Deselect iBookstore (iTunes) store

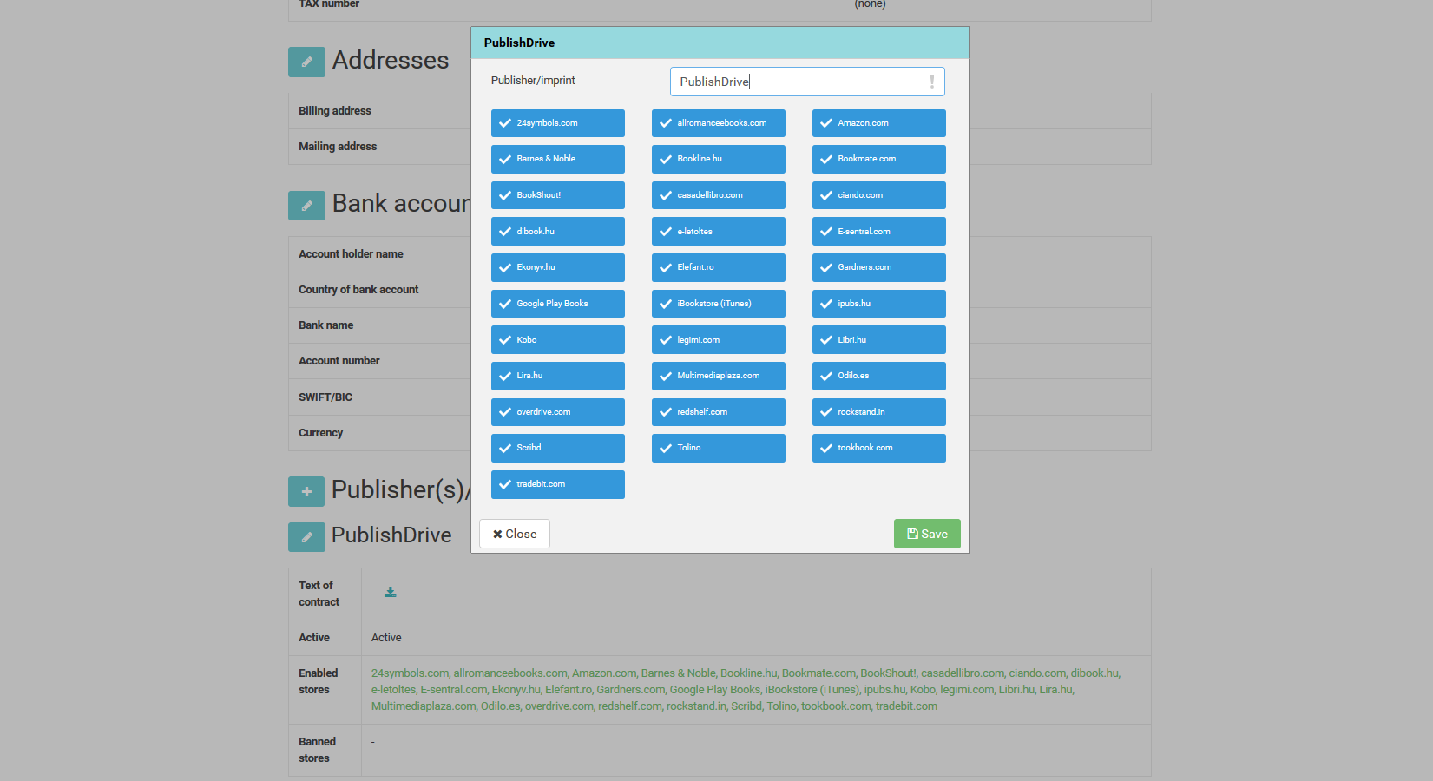[719, 304]
